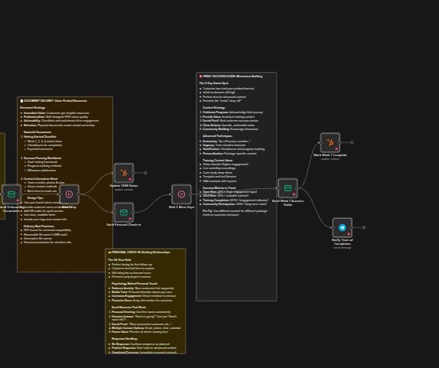Open the Send Week 1 Success Guide node
Image resolution: width=439 pixels, height=368 pixels.
point(288,188)
